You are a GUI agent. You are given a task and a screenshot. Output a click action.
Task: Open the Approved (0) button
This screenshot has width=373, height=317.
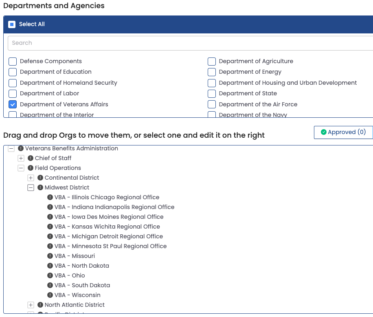click(343, 132)
